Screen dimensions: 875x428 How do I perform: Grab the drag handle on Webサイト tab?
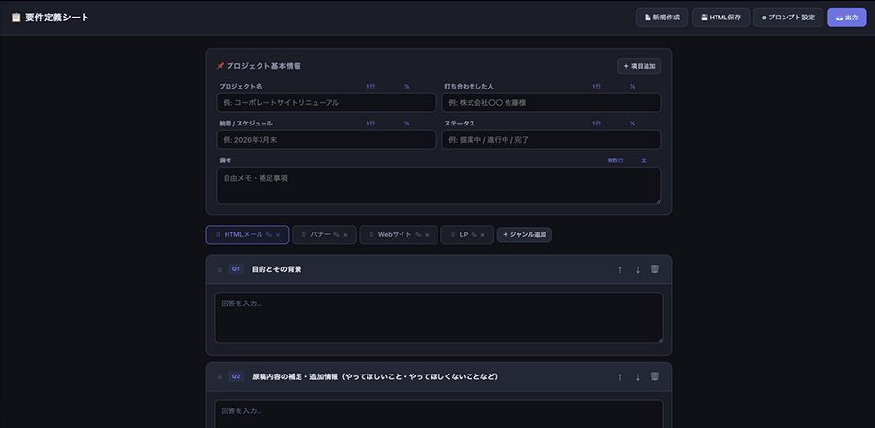pos(371,235)
